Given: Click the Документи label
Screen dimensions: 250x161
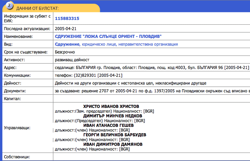Looking at the screenshot, I should click(15, 91).
